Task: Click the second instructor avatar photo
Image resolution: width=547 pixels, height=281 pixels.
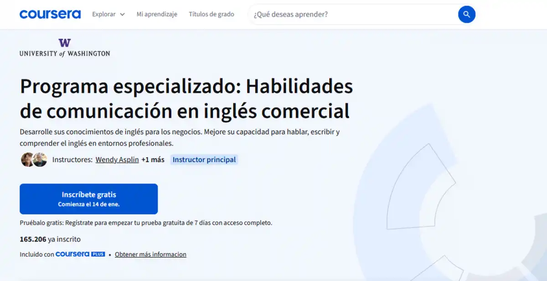Action: click(40, 160)
